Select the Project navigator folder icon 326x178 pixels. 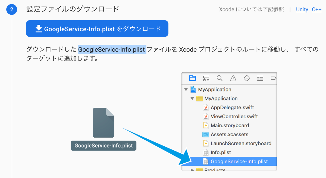tap(193, 78)
